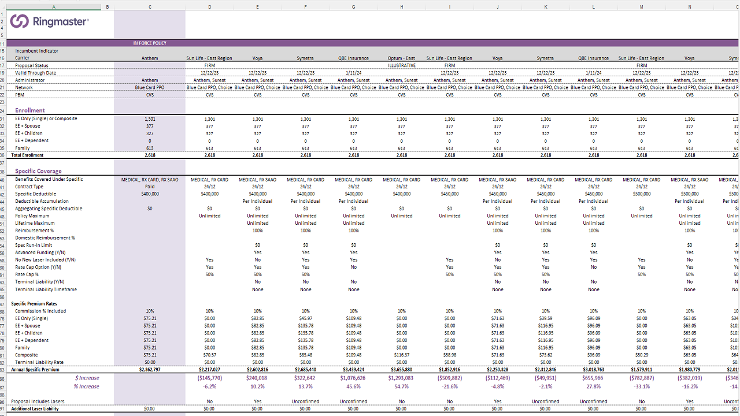The height and width of the screenshot is (416, 740).
Task: Select the Valid Through Date row label
Action: click(x=36, y=73)
